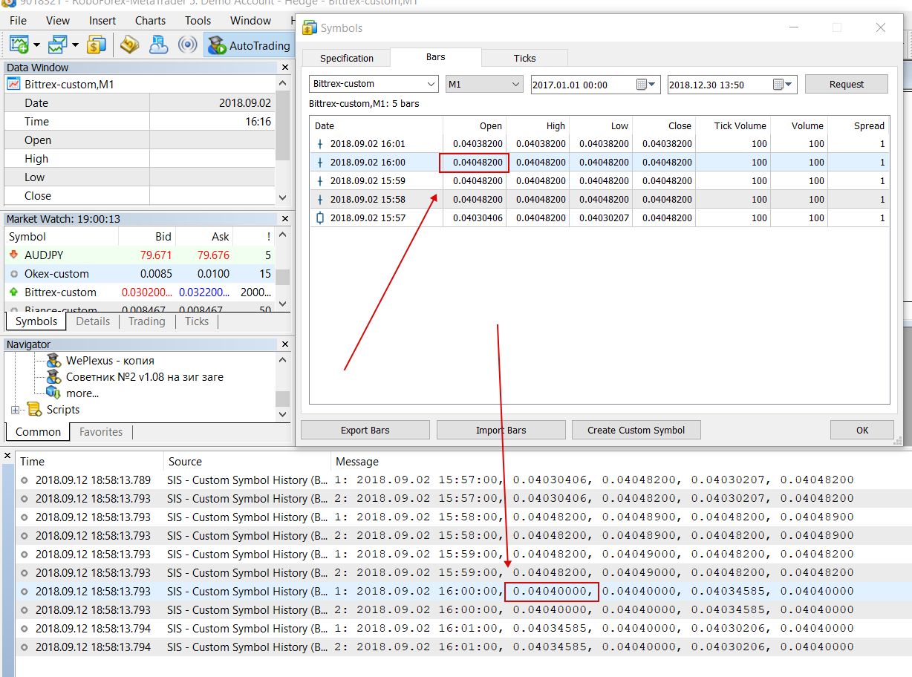Click the Message column header in the log
This screenshot has width=912, height=677.
pyautogui.click(x=620, y=462)
